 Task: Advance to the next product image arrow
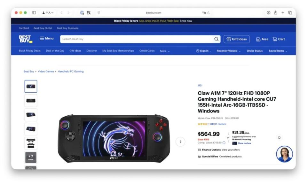click(180, 142)
